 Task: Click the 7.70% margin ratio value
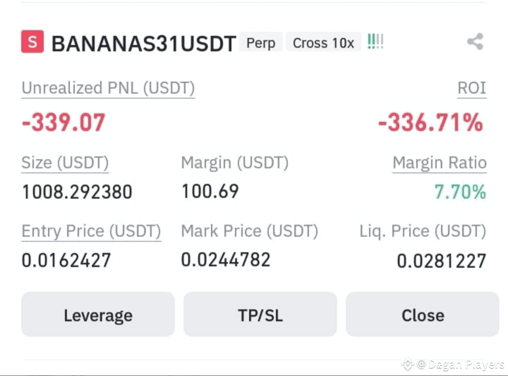[460, 191]
